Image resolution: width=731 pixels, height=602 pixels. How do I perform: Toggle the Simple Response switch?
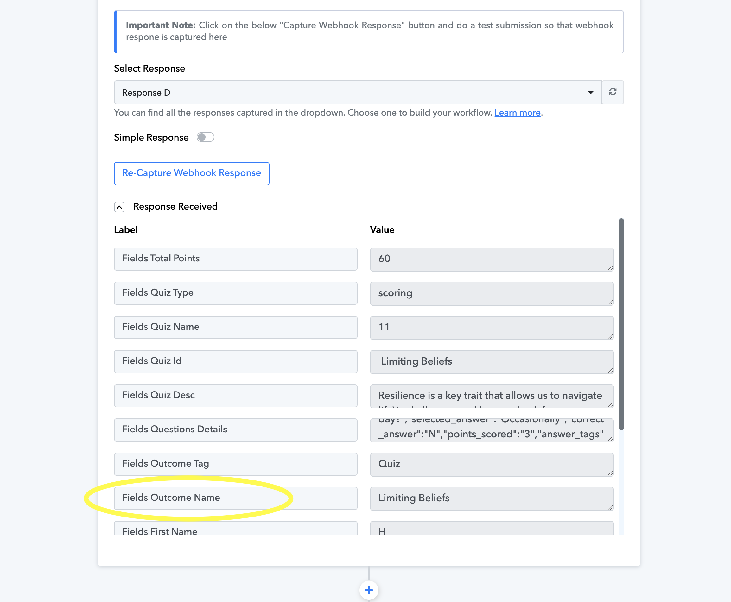pyautogui.click(x=205, y=137)
